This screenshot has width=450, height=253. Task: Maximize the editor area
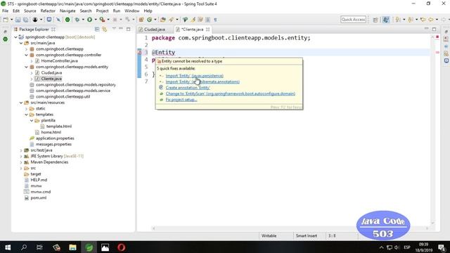pyautogui.click(x=434, y=29)
